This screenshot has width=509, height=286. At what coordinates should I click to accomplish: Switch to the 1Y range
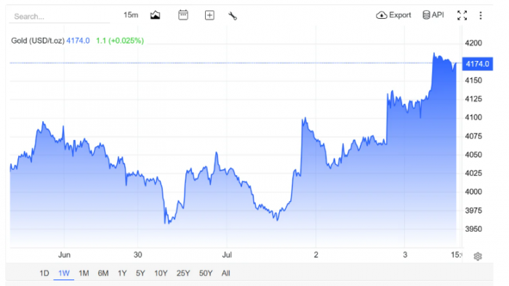coord(122,274)
